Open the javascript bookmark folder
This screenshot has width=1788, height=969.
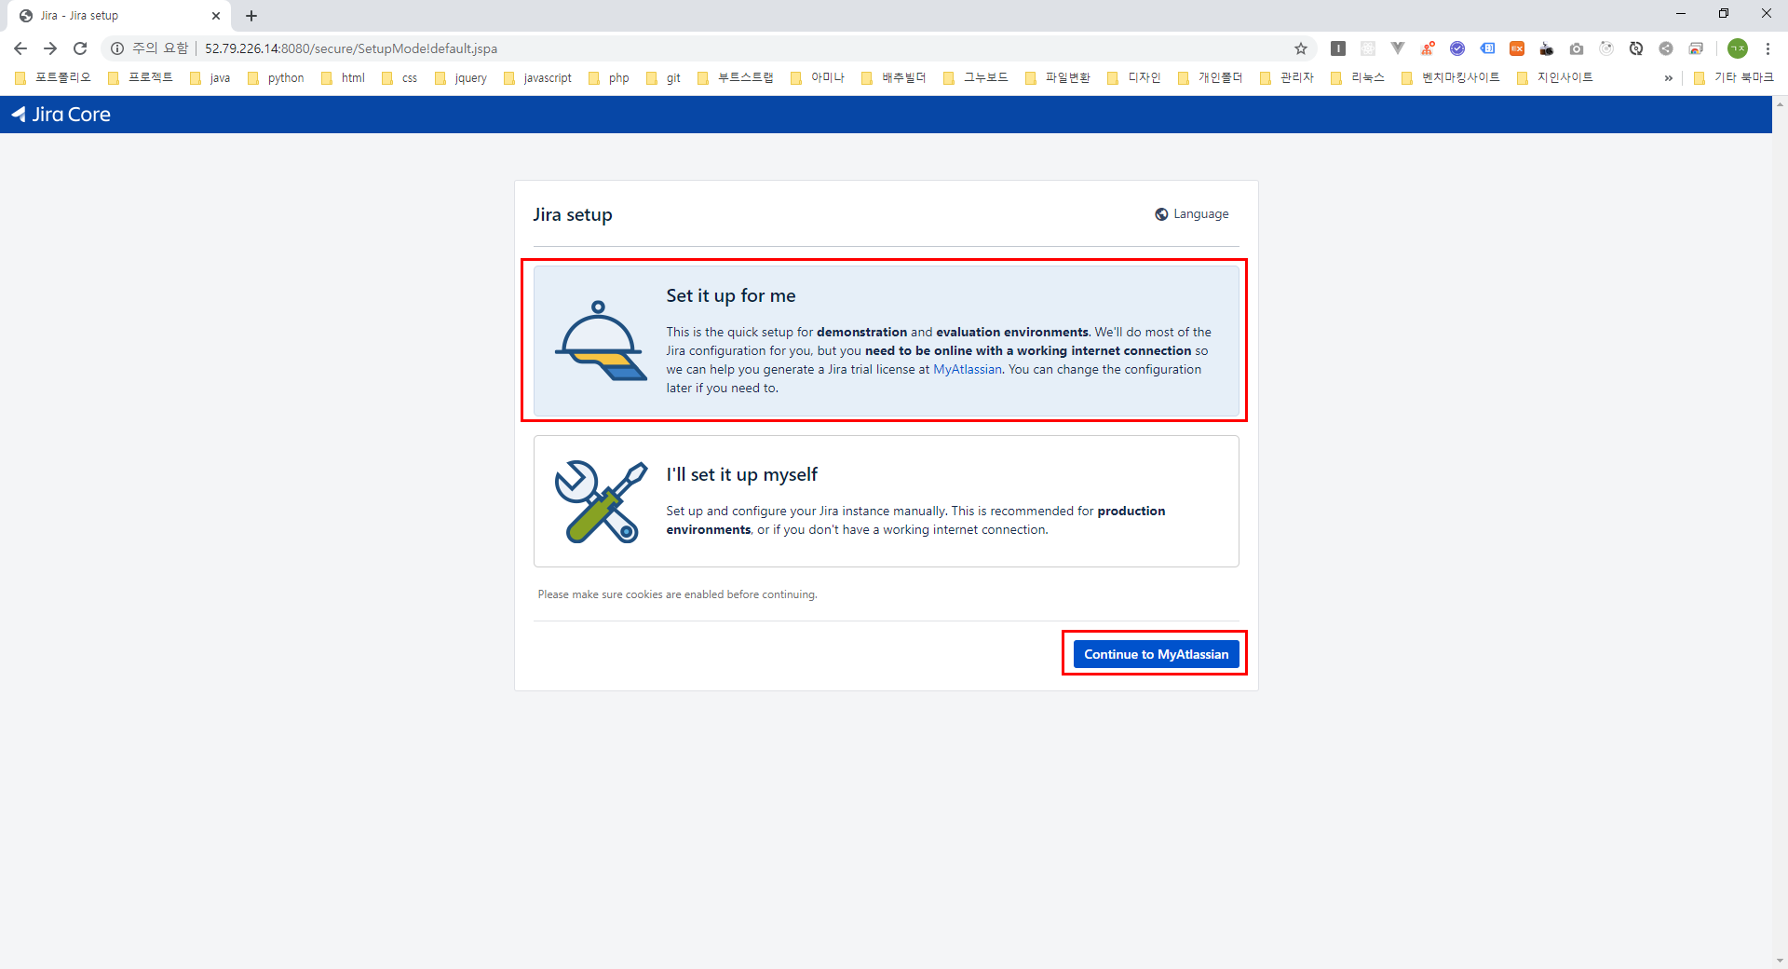[x=538, y=78]
